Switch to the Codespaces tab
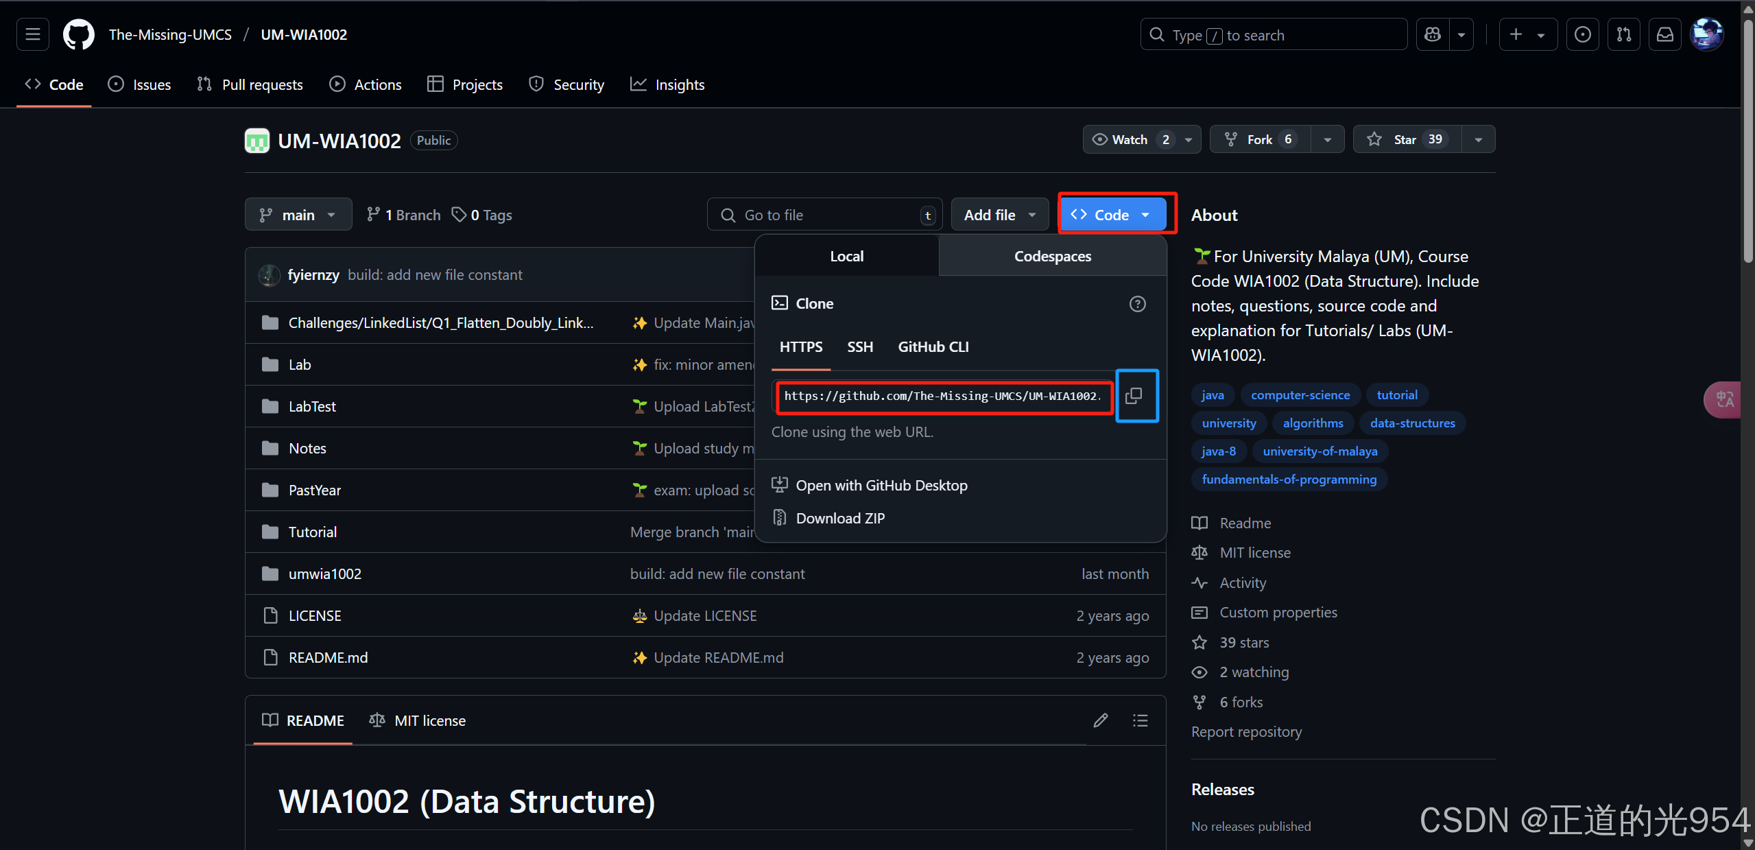Image resolution: width=1755 pixels, height=850 pixels. [x=1052, y=256]
